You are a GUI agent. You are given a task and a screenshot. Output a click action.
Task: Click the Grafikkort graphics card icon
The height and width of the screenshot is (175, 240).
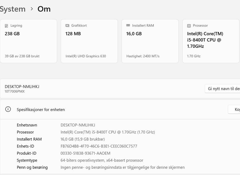point(67,25)
